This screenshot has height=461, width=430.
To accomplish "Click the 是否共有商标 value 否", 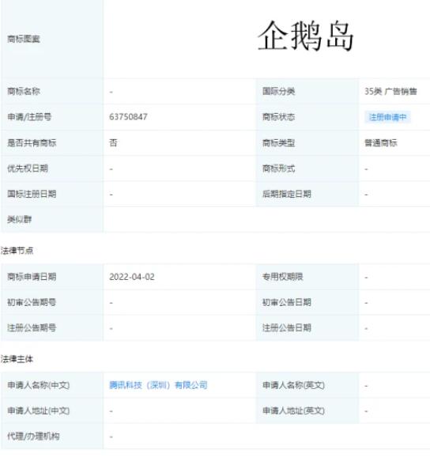I will pos(113,143).
